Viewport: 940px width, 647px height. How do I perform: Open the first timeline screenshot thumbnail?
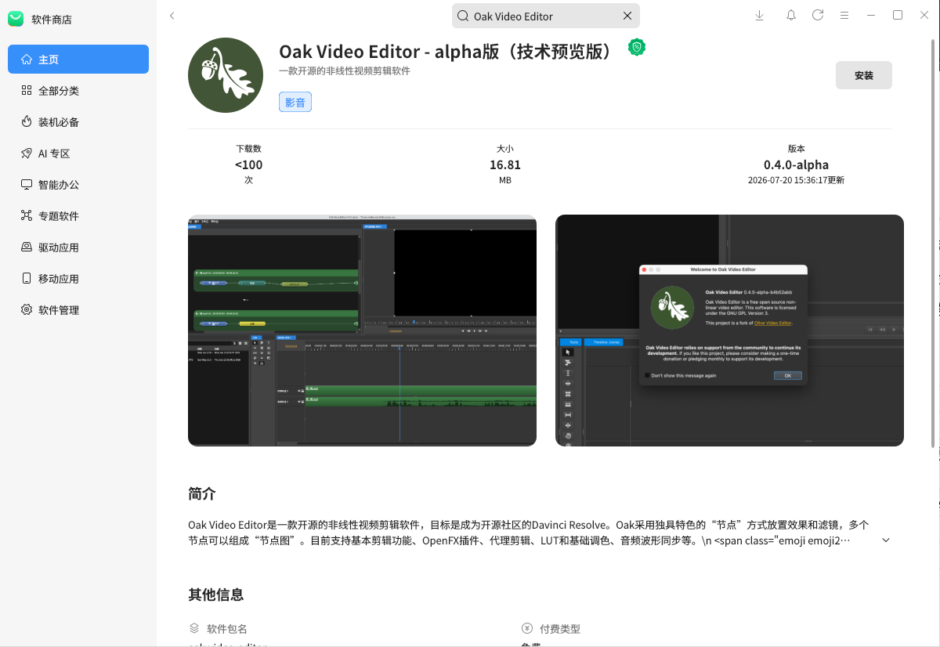[x=362, y=331]
